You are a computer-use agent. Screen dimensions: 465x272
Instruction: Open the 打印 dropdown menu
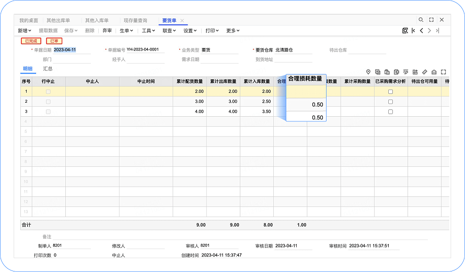coord(212,31)
